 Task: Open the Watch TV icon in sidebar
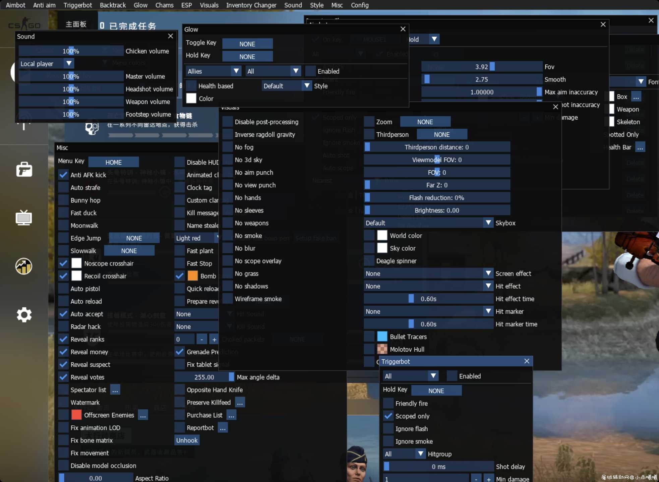pyautogui.click(x=24, y=218)
